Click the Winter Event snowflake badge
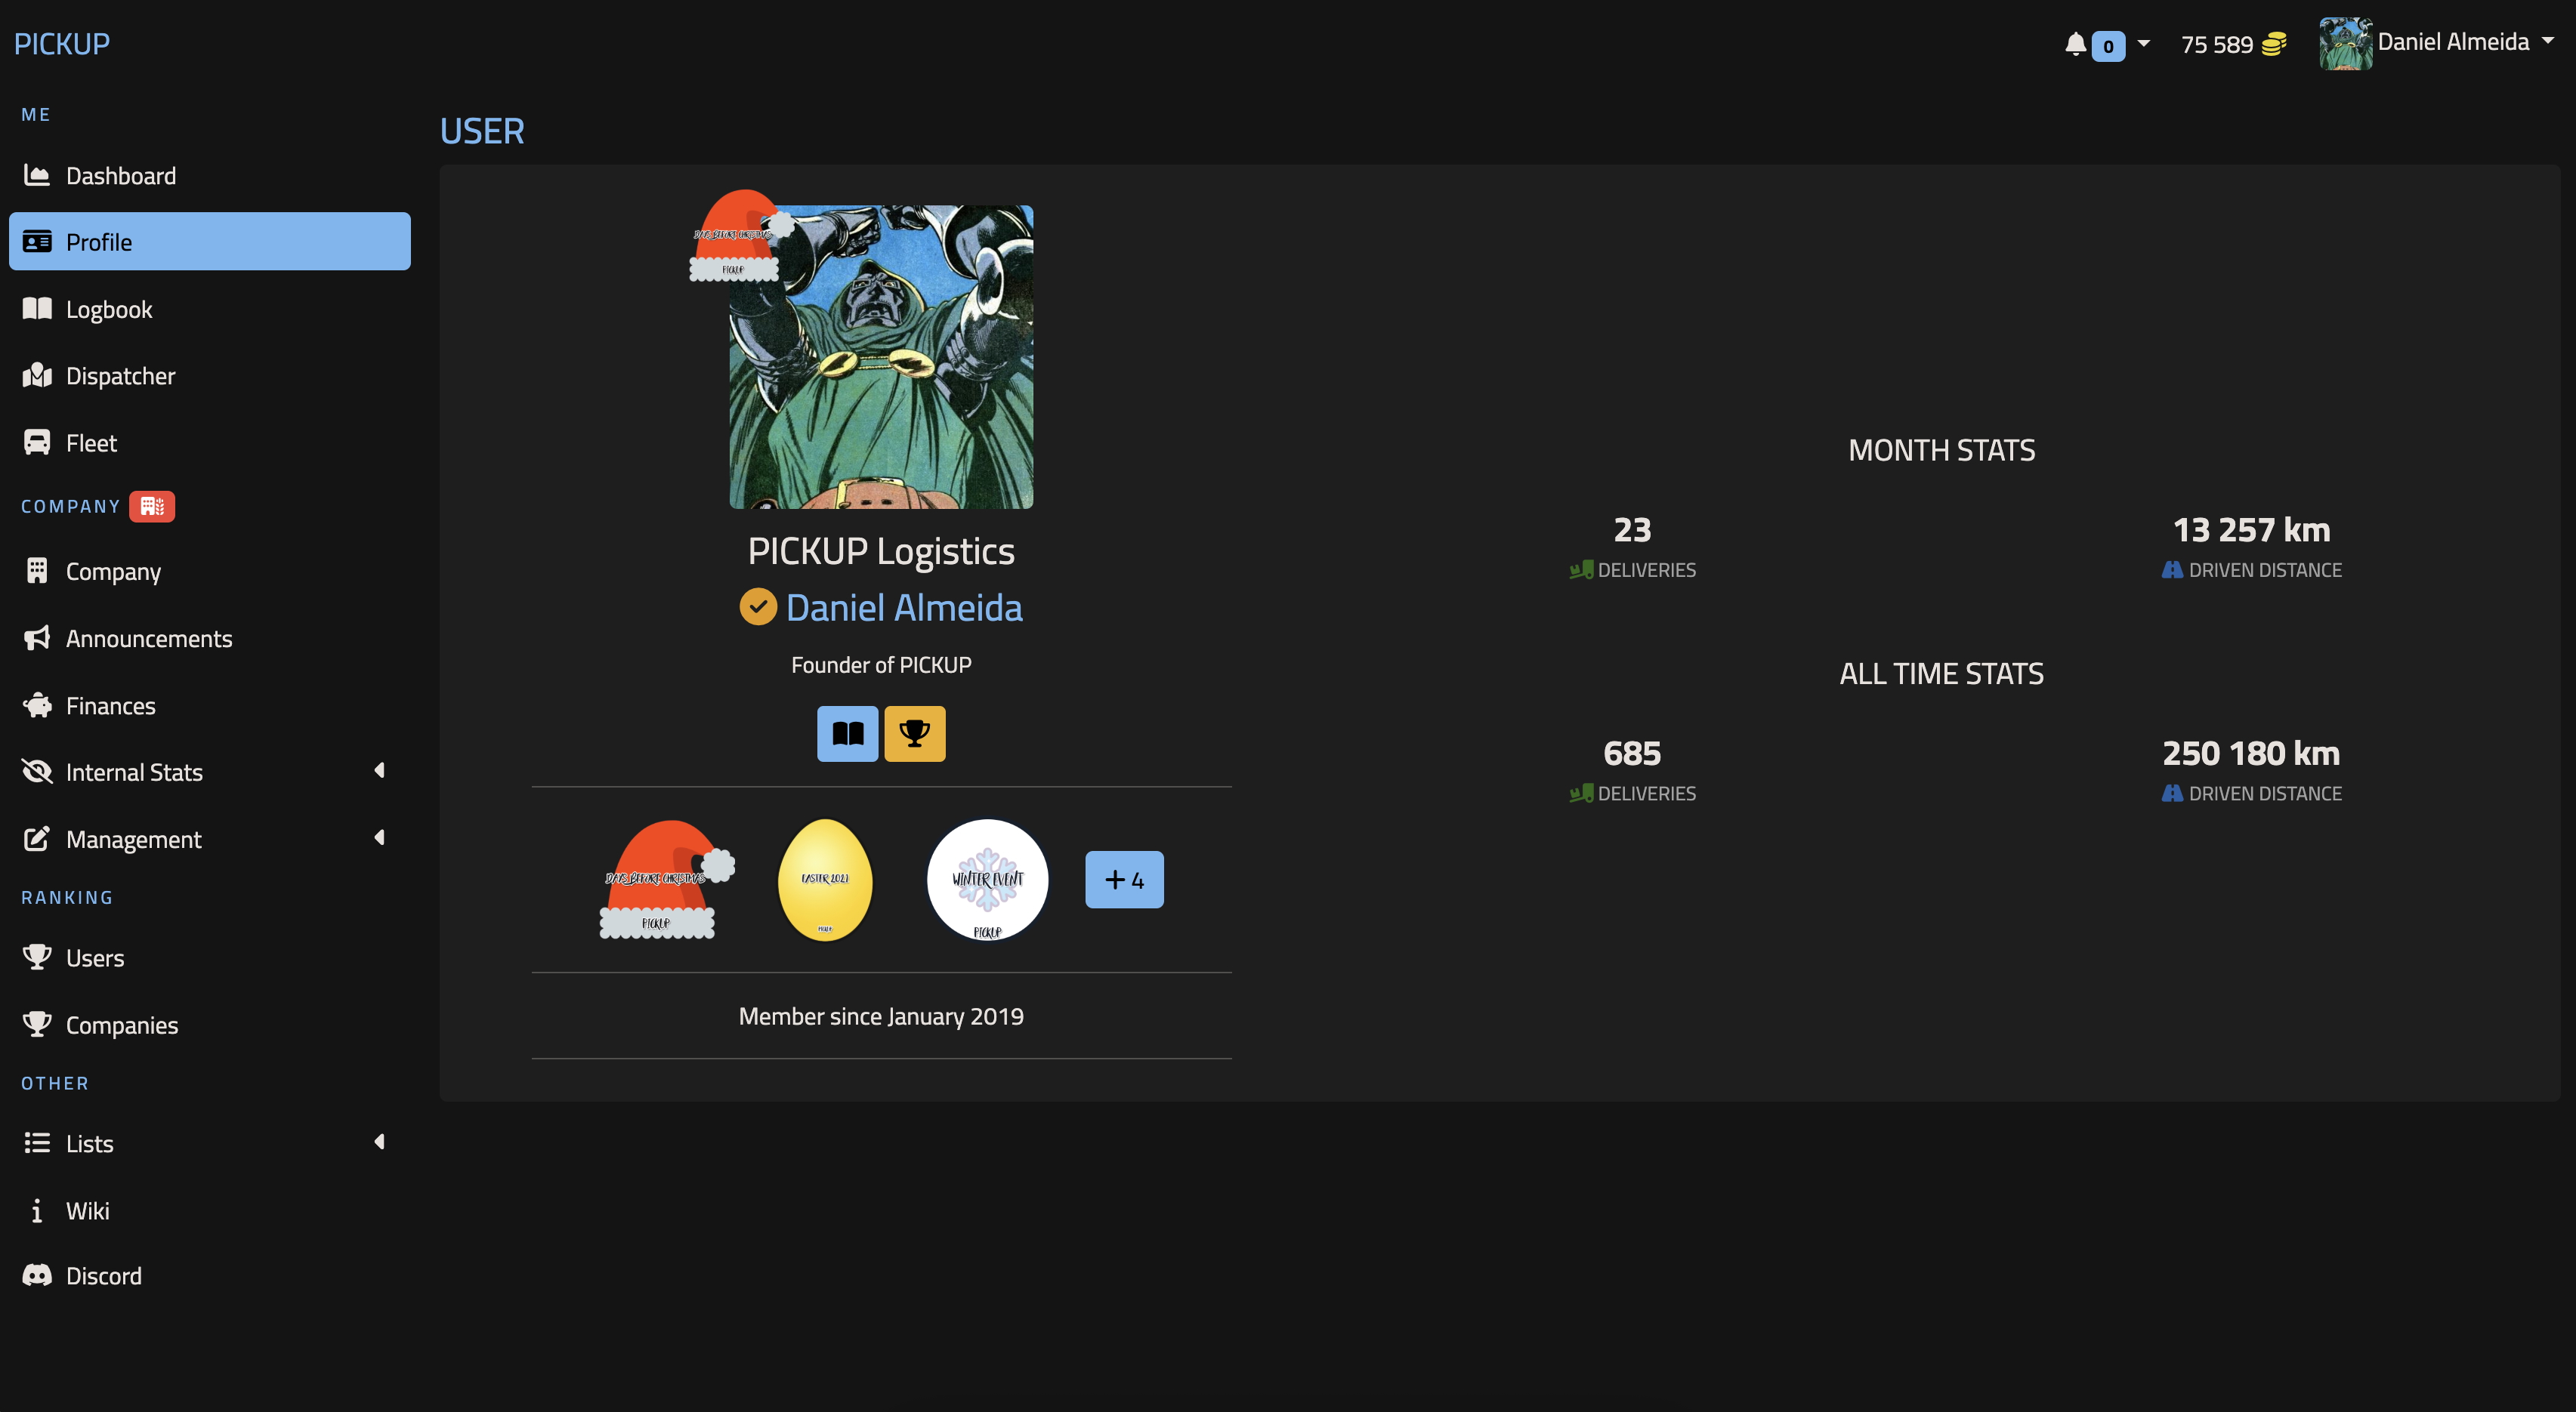Viewport: 2576px width, 1412px height. [987, 880]
